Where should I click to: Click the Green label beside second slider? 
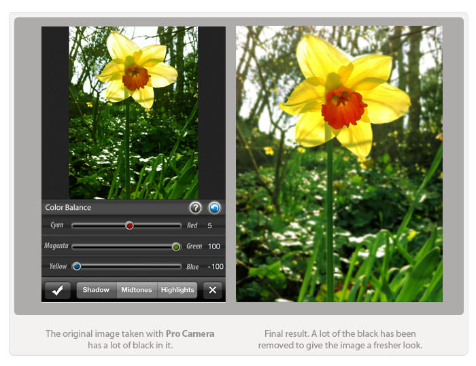194,246
